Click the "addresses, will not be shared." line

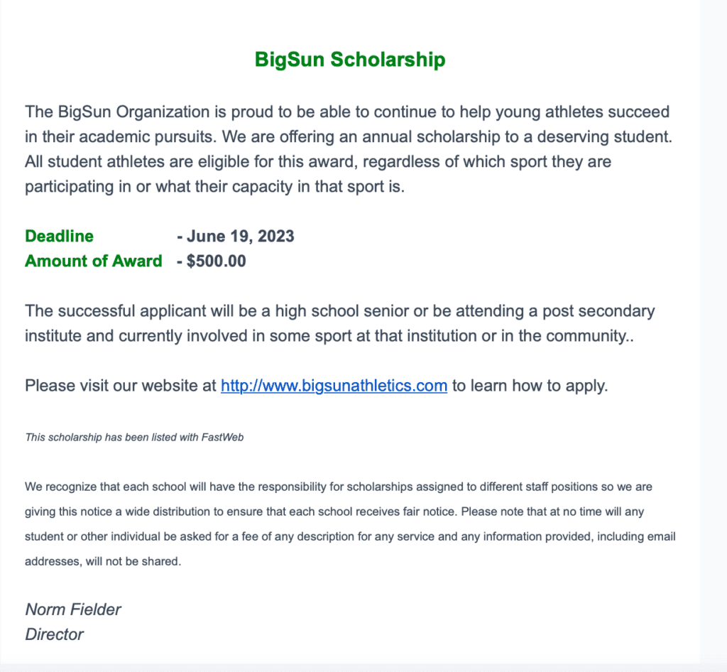pos(103,561)
